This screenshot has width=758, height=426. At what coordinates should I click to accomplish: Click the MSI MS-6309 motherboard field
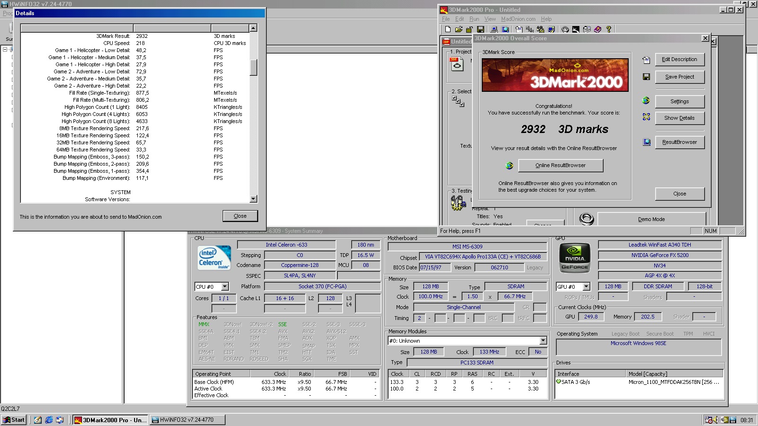tap(467, 247)
